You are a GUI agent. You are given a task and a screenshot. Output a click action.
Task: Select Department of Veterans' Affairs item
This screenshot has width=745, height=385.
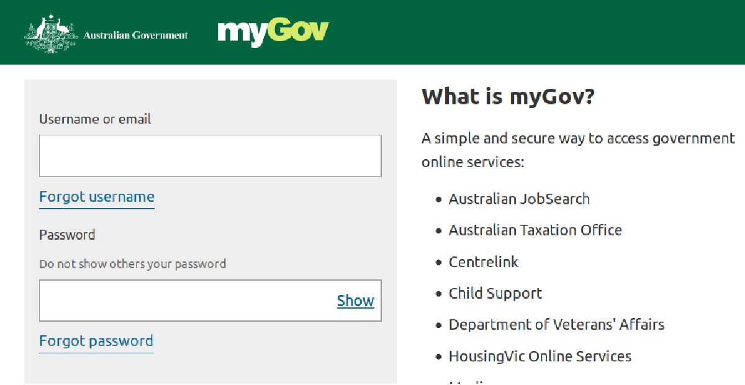556,325
